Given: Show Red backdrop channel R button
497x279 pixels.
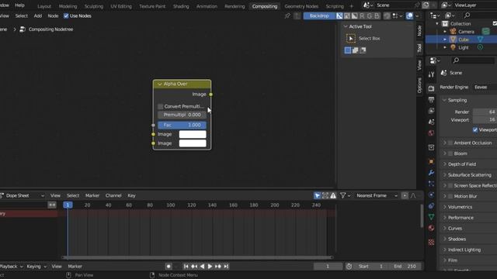Looking at the screenshot, I should point(362,15).
